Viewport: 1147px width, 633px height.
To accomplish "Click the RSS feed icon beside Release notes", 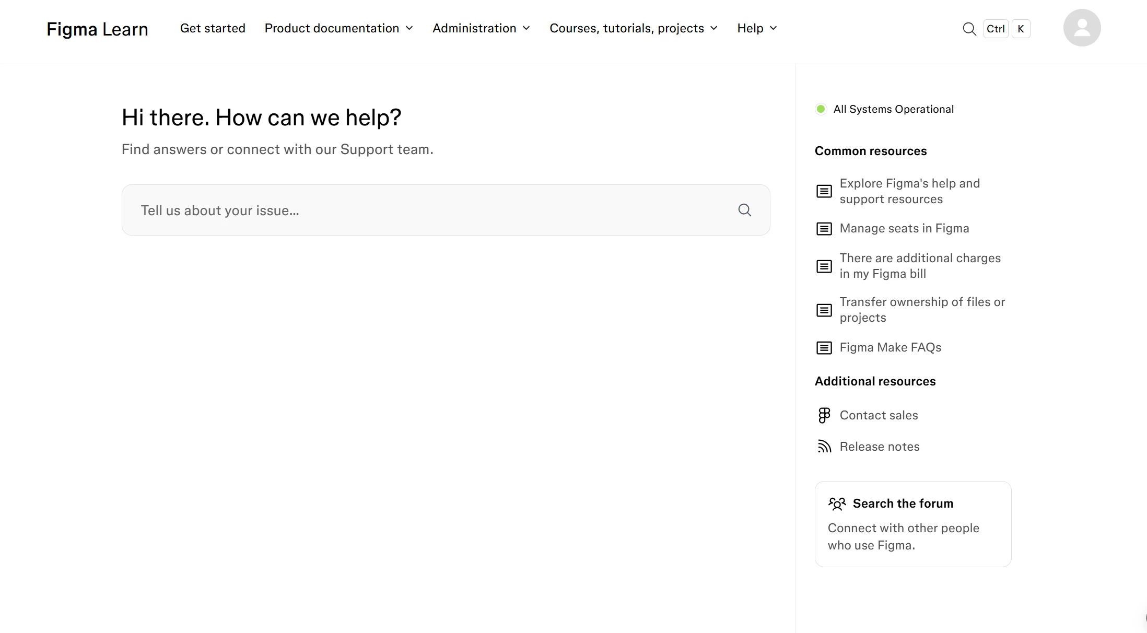I will pyautogui.click(x=824, y=447).
